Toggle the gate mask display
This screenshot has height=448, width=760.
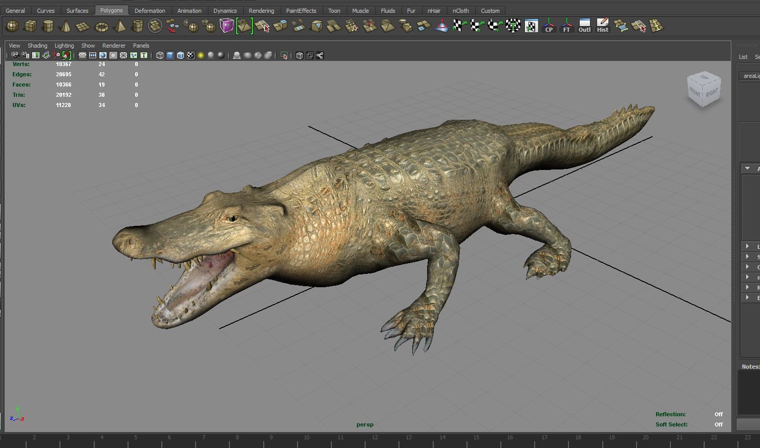pos(113,55)
